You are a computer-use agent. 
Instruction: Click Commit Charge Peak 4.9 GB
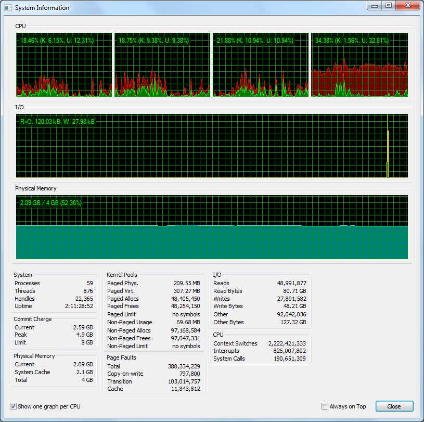85,335
